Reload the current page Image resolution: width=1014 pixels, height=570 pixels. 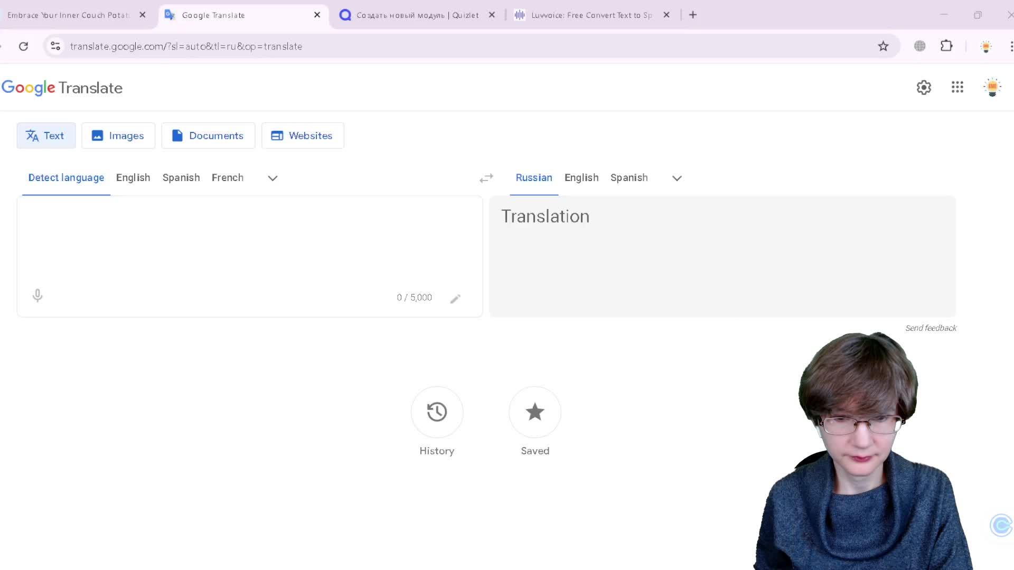tap(23, 46)
